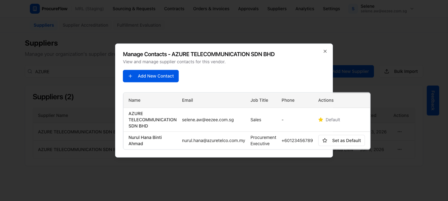
Task: Click the phone number +60123456789
Action: click(x=297, y=141)
